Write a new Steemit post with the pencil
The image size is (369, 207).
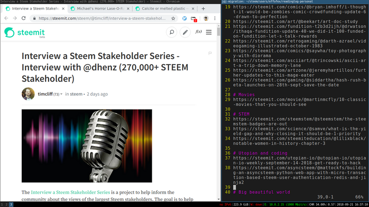point(185,32)
